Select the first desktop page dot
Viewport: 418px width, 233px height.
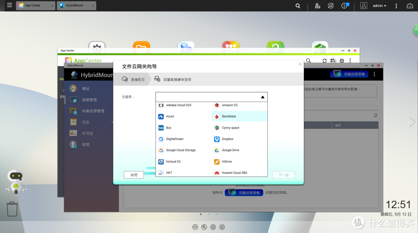pos(201,214)
